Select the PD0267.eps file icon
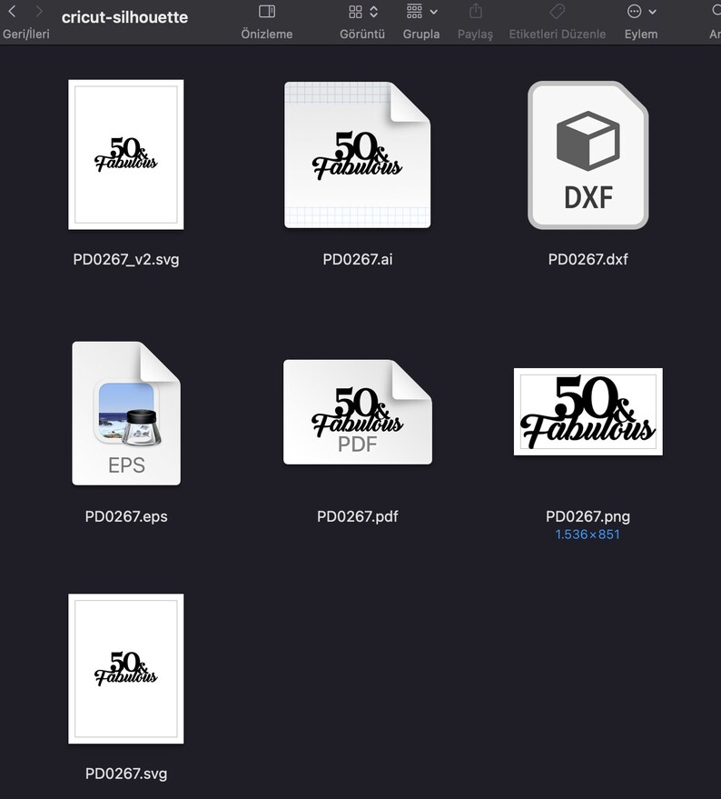This screenshot has width=721, height=799. 126,414
